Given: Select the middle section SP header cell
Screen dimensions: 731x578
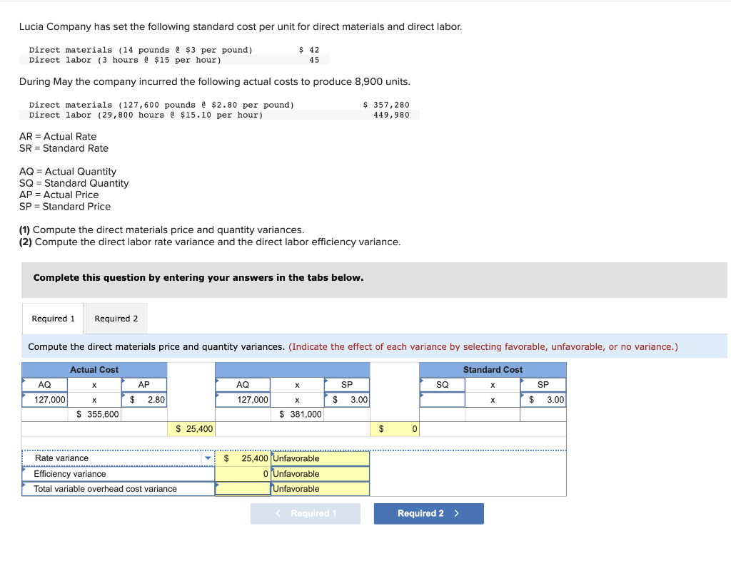Looking at the screenshot, I should [x=347, y=385].
